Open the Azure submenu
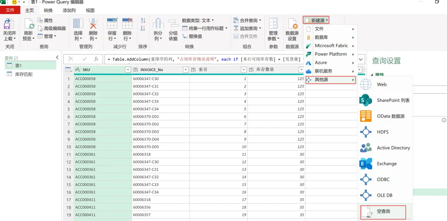This screenshot has width=447, height=221. point(330,63)
